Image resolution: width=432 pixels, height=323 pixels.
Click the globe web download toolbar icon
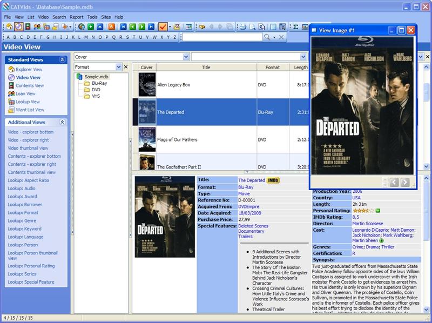click(82, 26)
